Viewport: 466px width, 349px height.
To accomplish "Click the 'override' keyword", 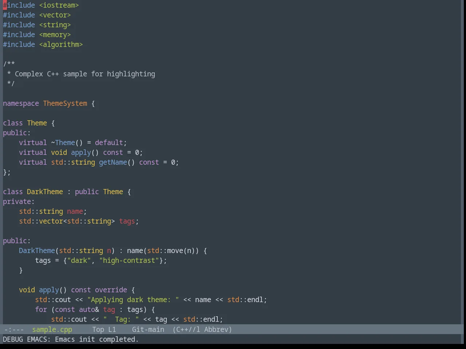I will 111,290.
